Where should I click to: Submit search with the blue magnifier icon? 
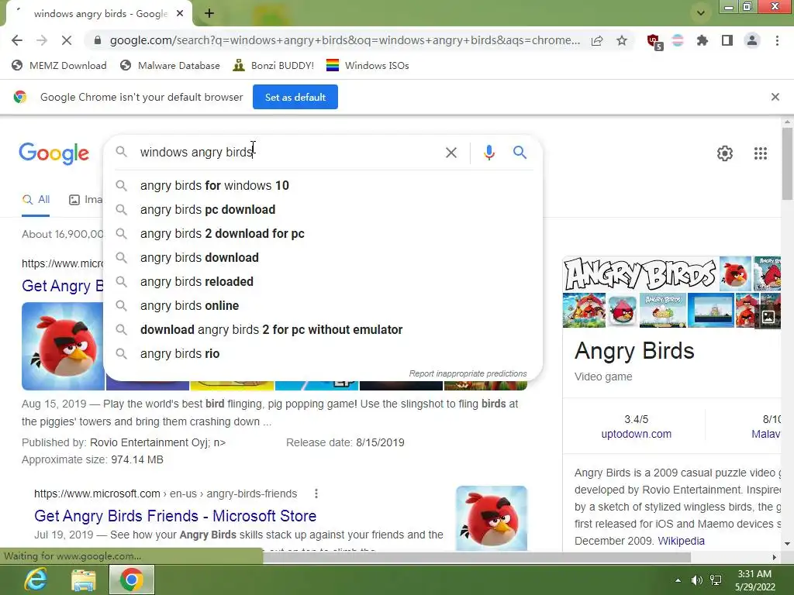pos(520,153)
